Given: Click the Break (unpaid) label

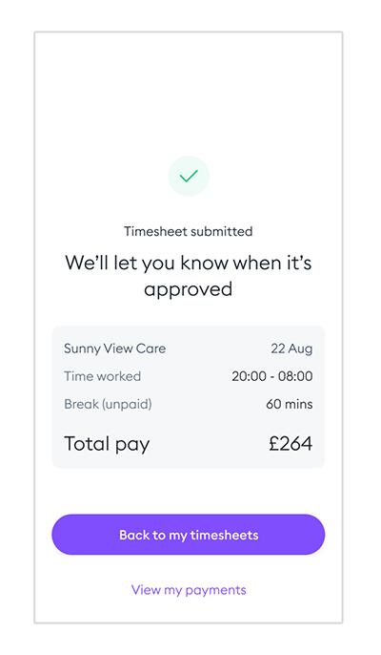Looking at the screenshot, I should 108,404.
